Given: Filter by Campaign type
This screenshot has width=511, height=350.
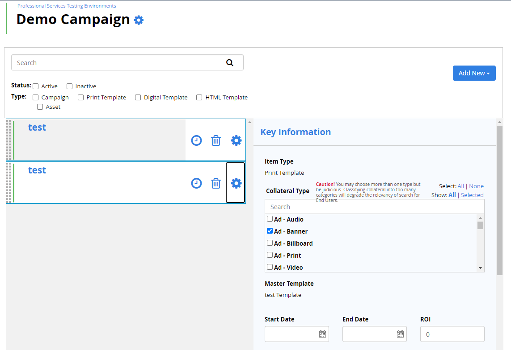Looking at the screenshot, I should pos(36,98).
